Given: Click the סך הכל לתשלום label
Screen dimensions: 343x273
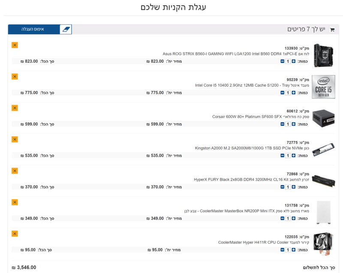Looking at the screenshot, I should tap(319, 267).
